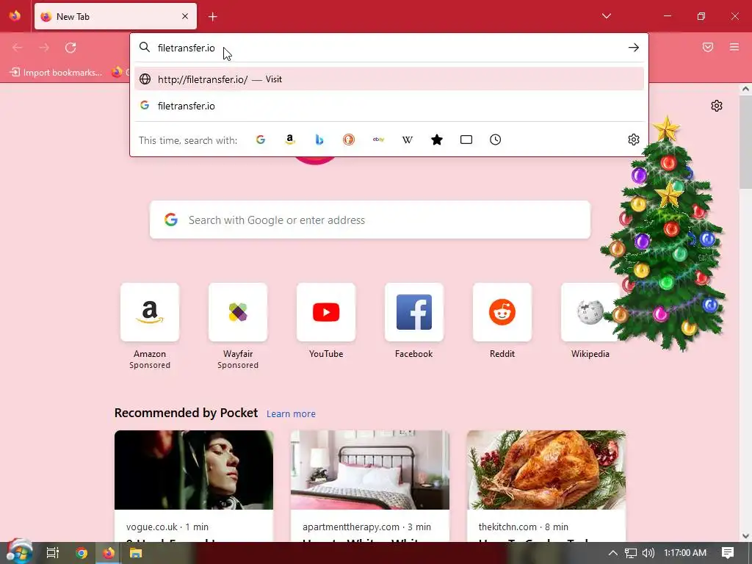Click Import bookmarks in the bookmarks toolbar
Viewport: 752px width, 564px height.
(56, 73)
